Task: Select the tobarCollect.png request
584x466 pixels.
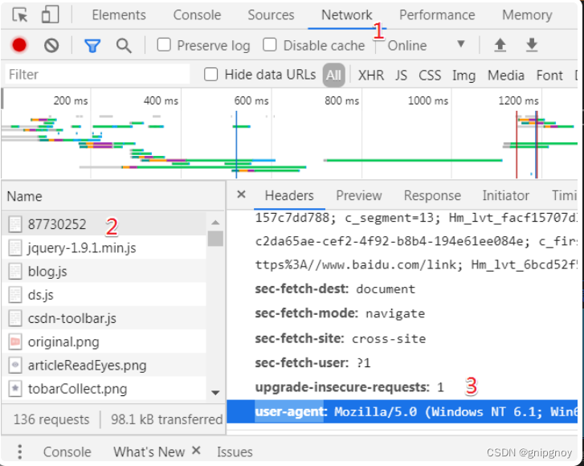Action: (104, 389)
